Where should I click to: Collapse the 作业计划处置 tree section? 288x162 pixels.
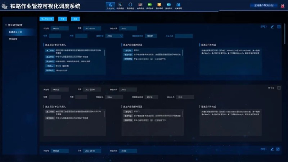coord(6,25)
